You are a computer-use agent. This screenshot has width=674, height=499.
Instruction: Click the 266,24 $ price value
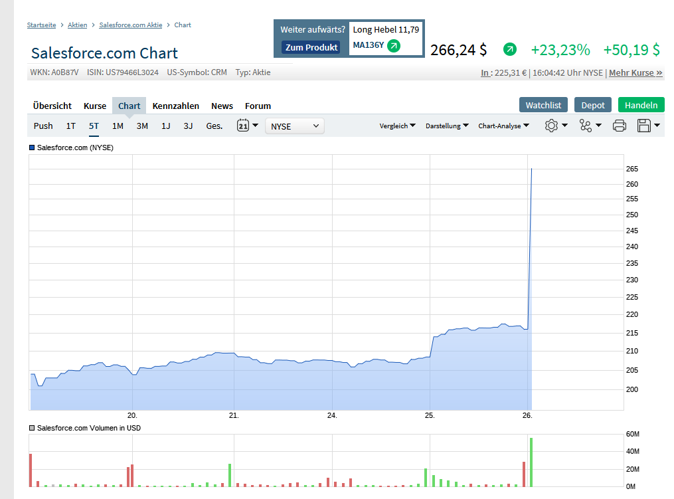tap(459, 50)
